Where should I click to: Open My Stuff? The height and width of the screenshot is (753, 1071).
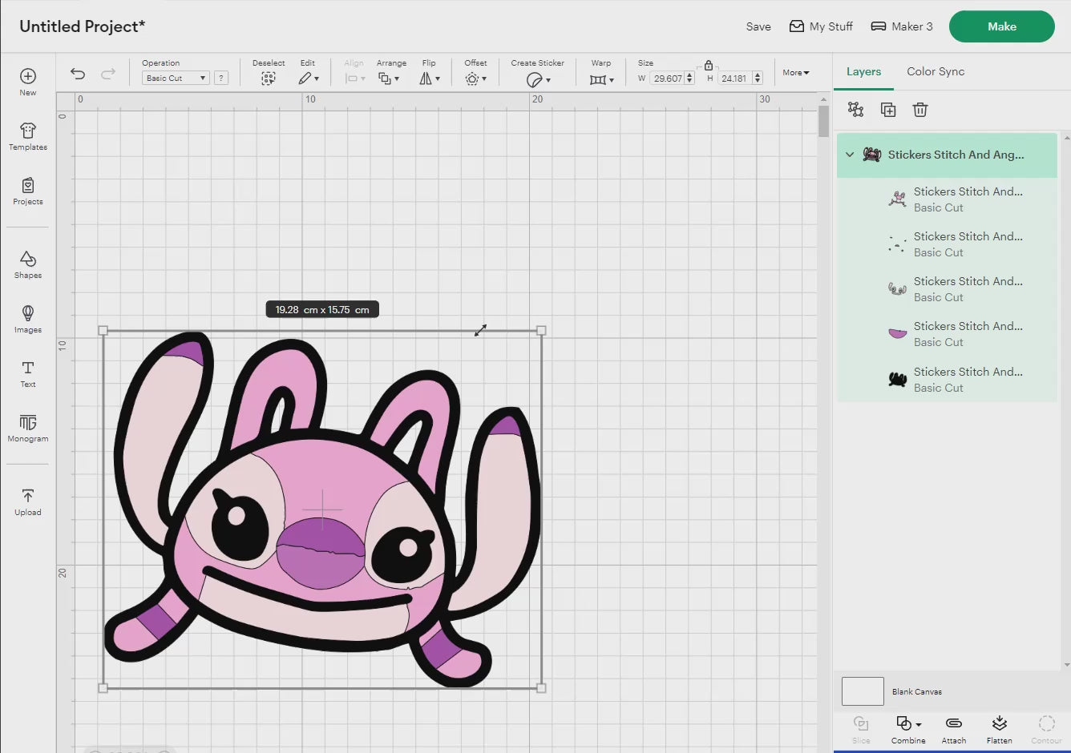pyautogui.click(x=821, y=26)
